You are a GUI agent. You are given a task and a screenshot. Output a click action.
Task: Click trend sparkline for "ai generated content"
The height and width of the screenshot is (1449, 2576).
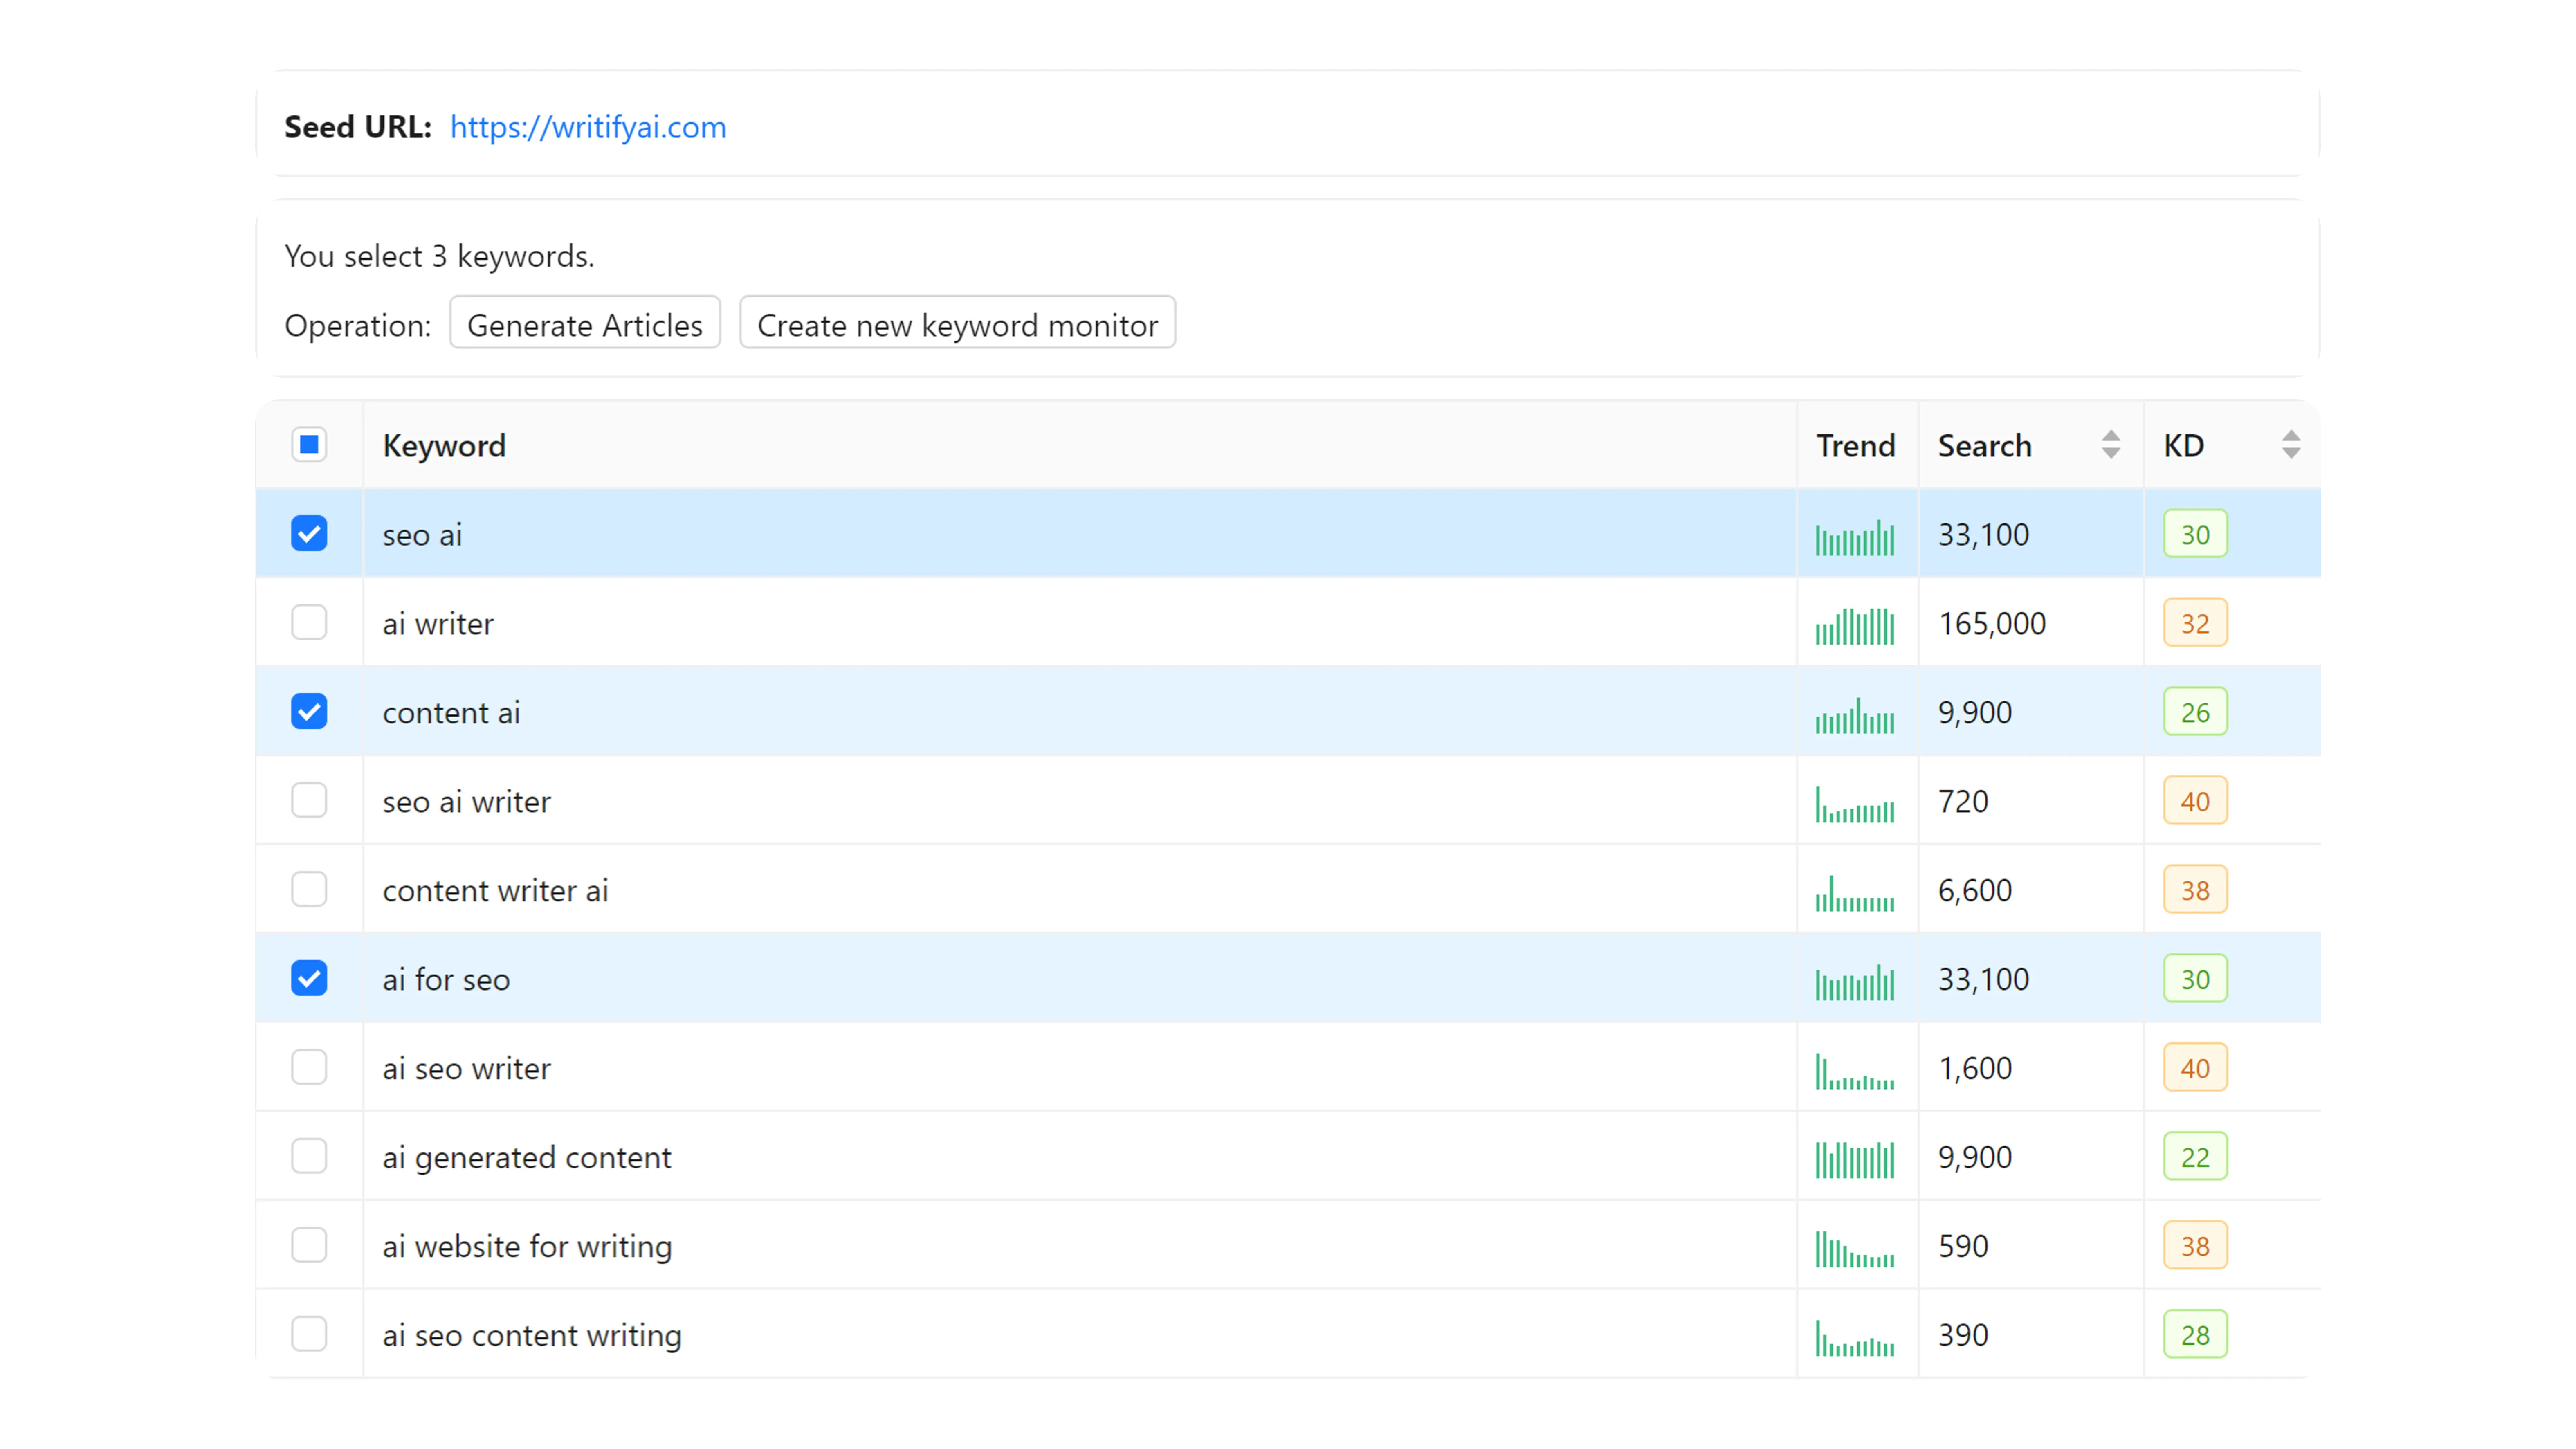pyautogui.click(x=1855, y=1160)
